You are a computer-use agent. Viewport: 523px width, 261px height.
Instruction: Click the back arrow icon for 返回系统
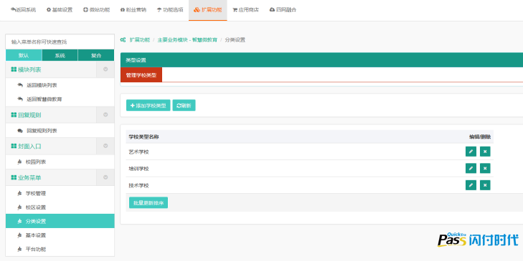[x=13, y=9]
